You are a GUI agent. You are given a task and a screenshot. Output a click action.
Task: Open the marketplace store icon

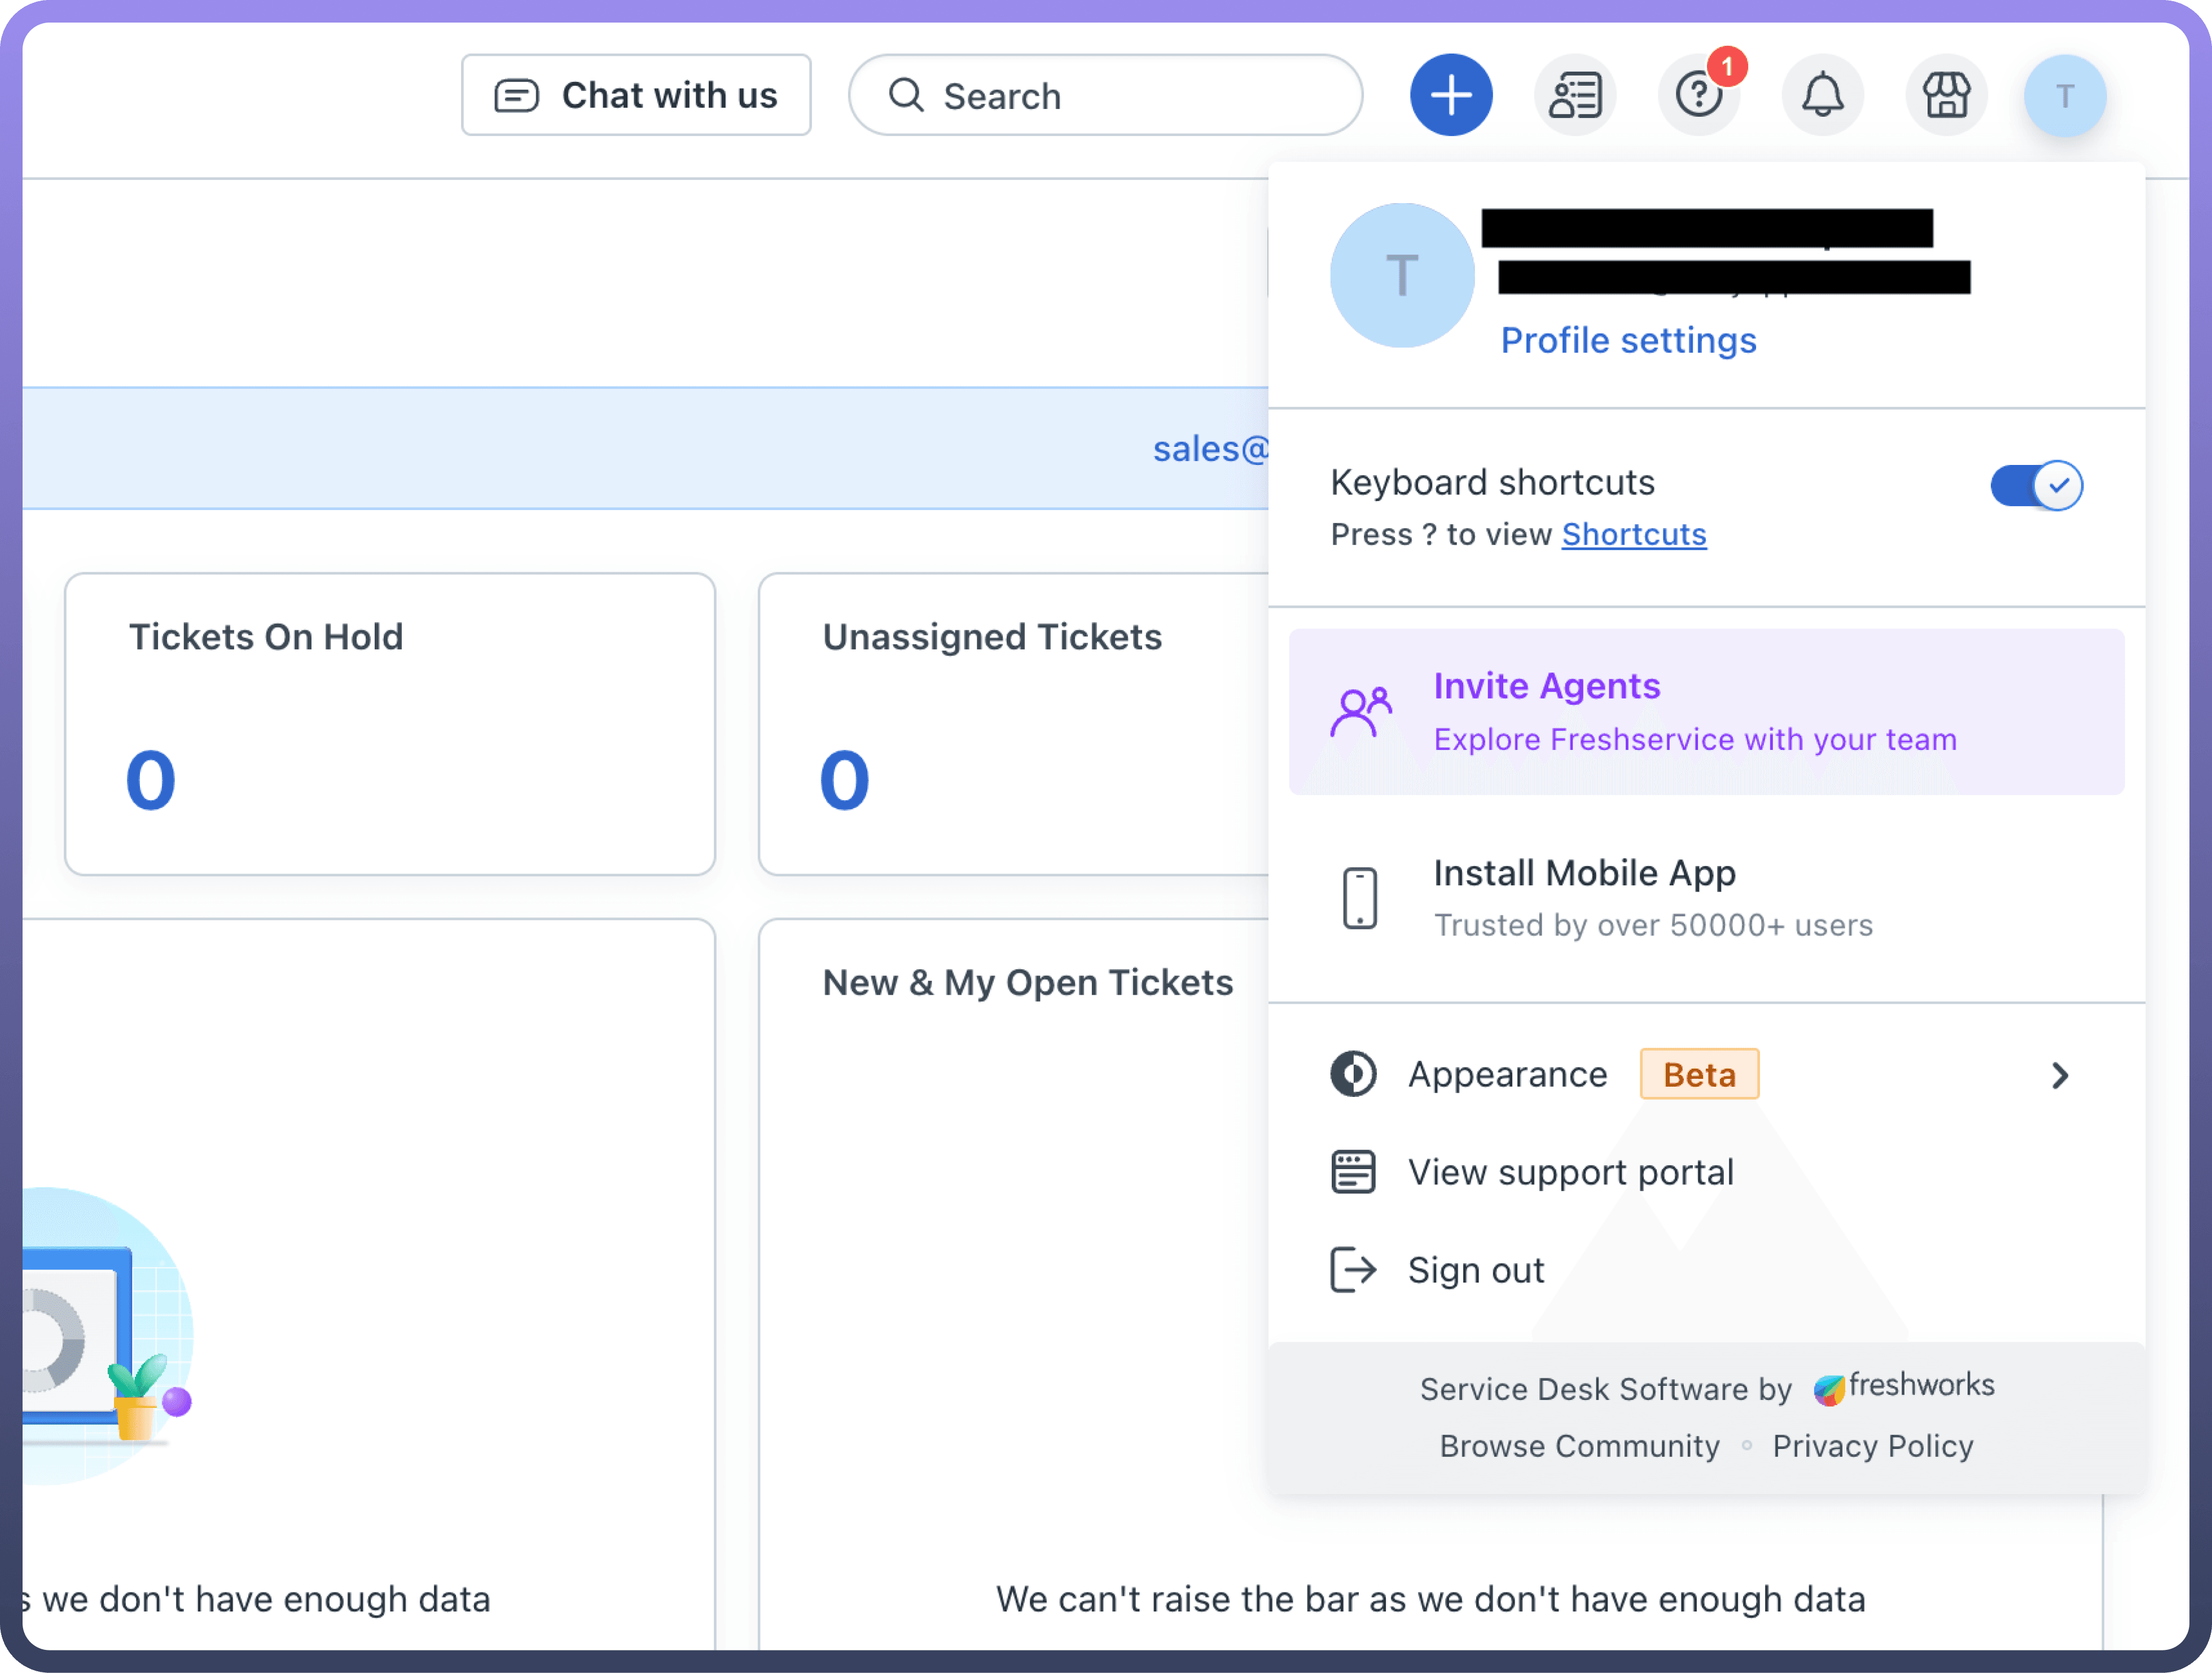coord(1946,96)
